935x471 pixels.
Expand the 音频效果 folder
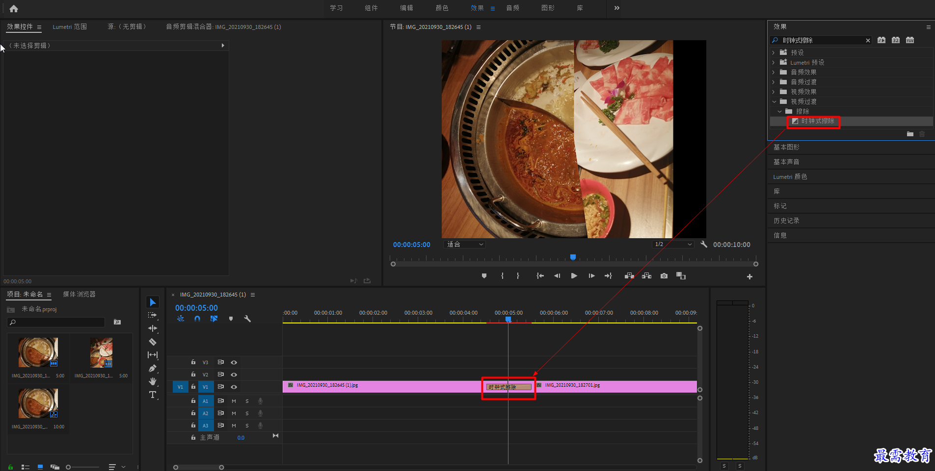tap(774, 72)
